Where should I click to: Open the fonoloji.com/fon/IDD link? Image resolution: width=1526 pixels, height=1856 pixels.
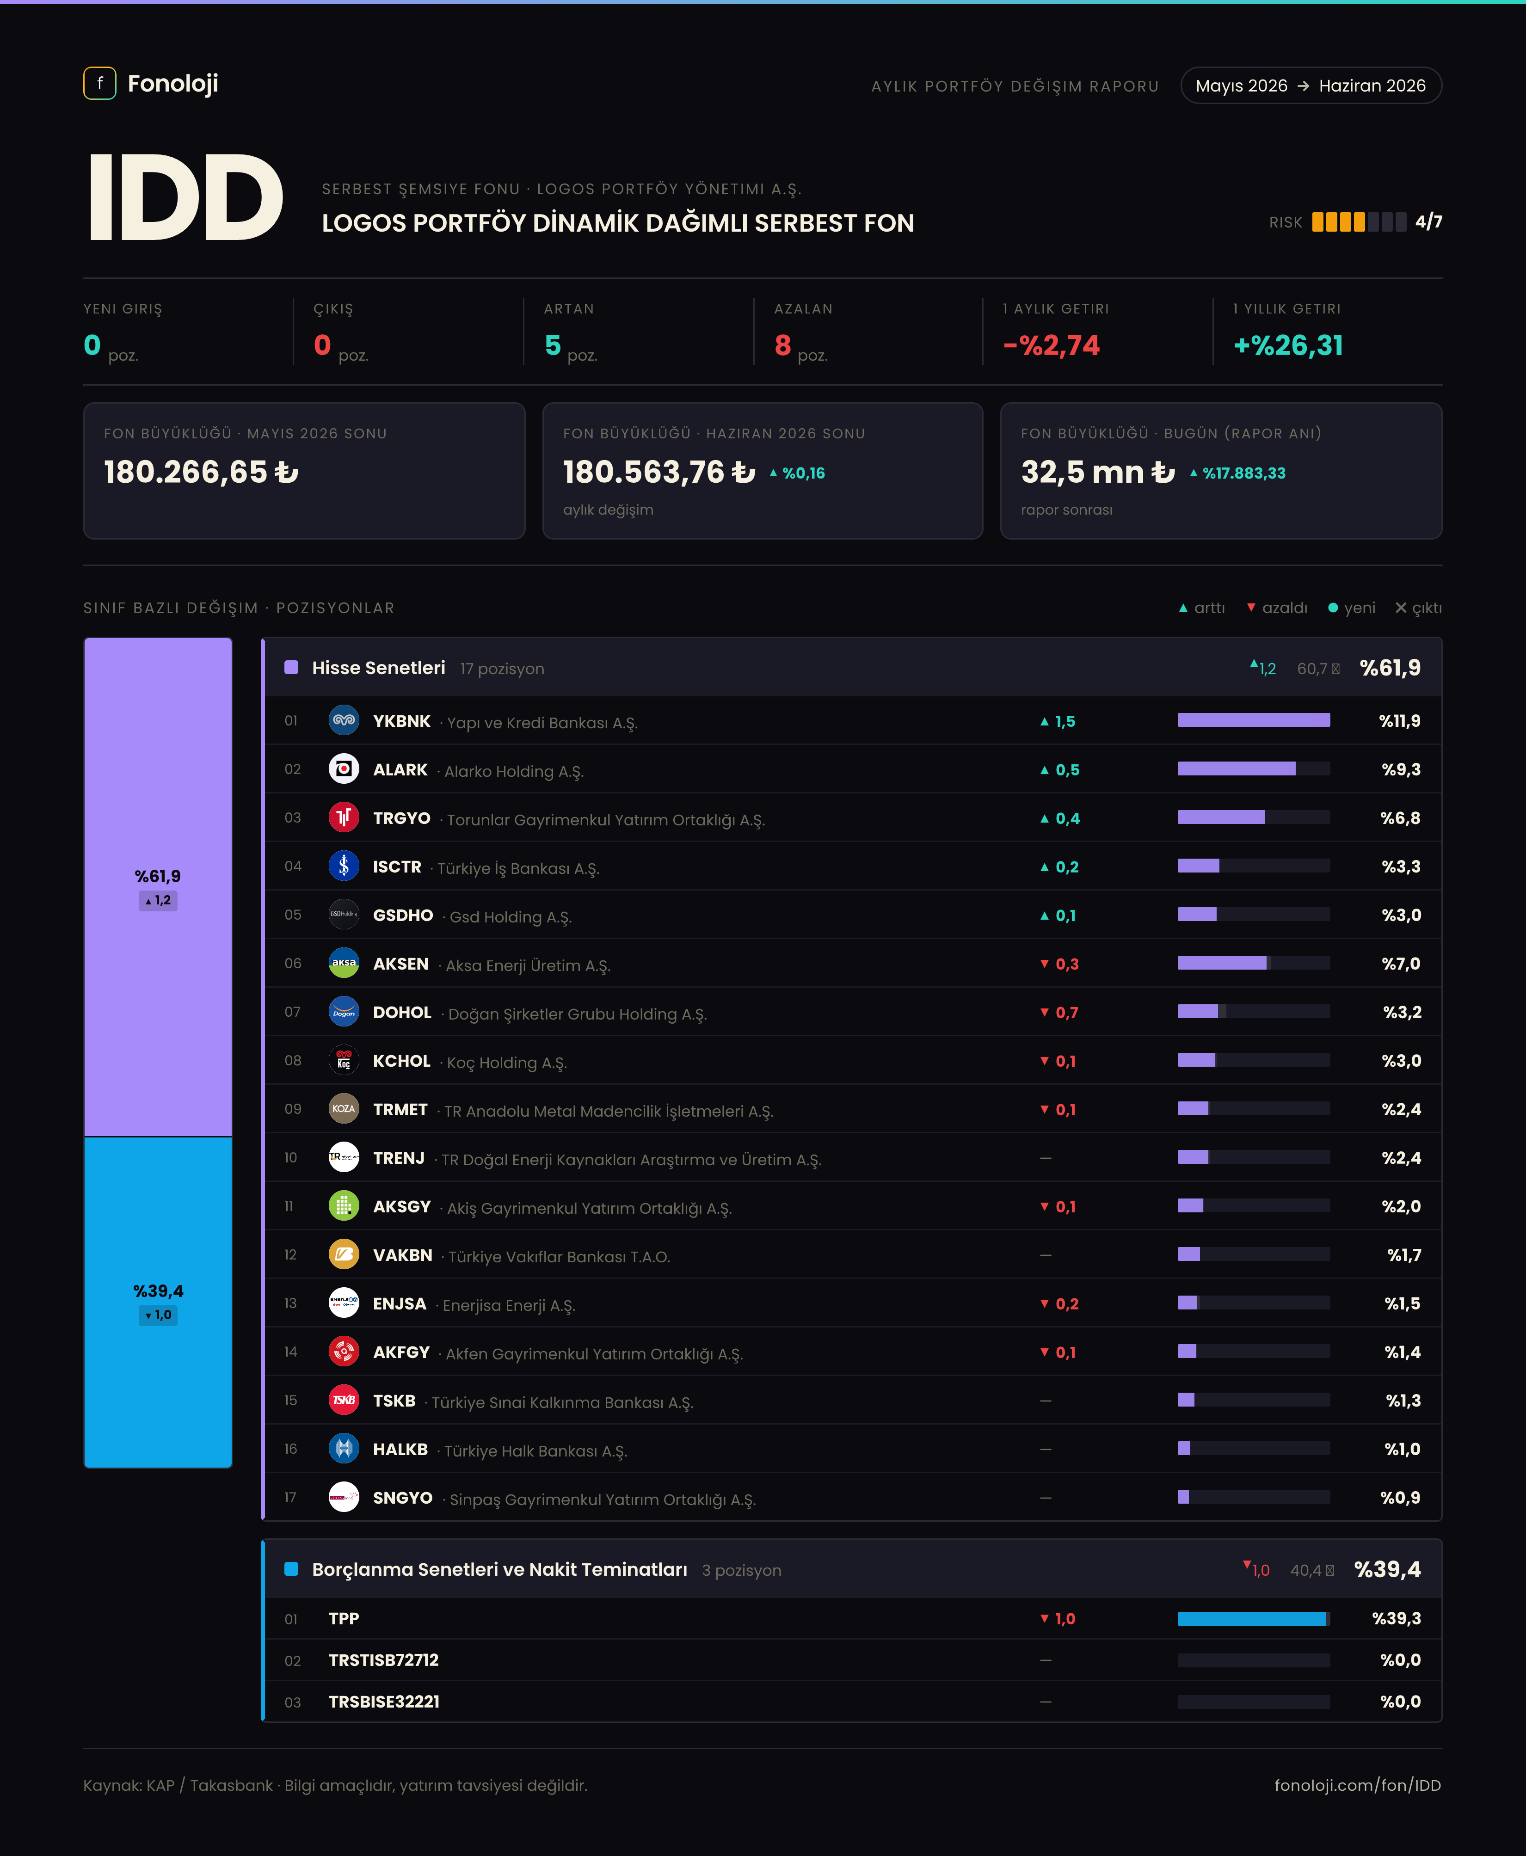(x=1358, y=1785)
